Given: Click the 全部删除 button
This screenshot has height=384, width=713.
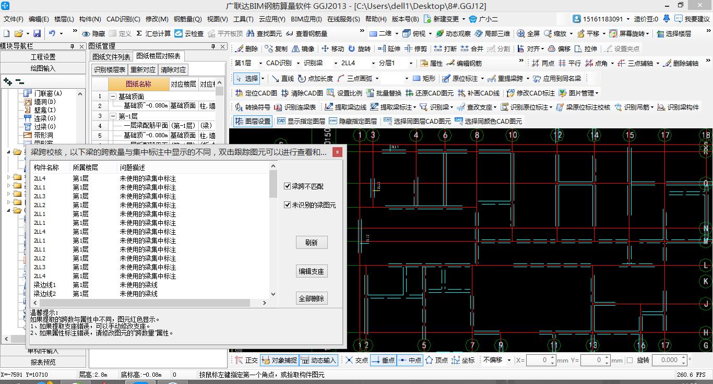Looking at the screenshot, I should [x=312, y=298].
